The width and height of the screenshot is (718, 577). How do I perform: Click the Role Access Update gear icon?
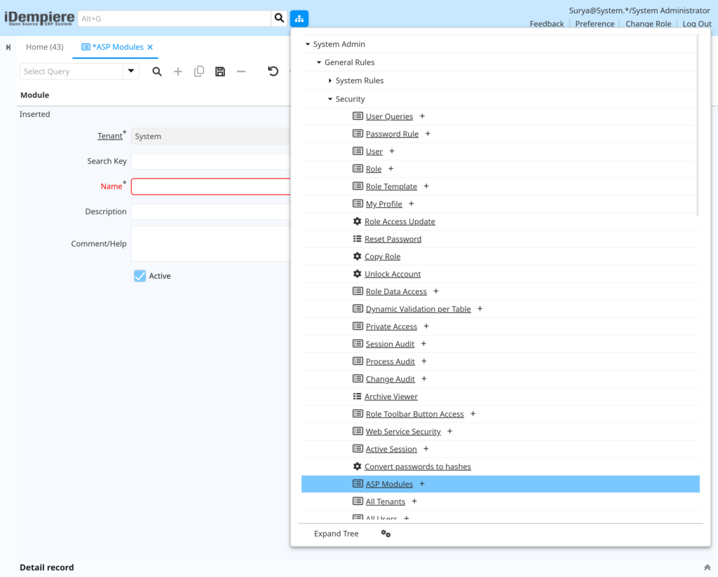pyautogui.click(x=357, y=221)
